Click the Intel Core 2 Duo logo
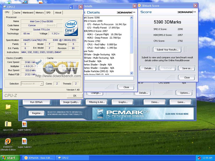The image size is (215, 161). [x=71, y=28]
